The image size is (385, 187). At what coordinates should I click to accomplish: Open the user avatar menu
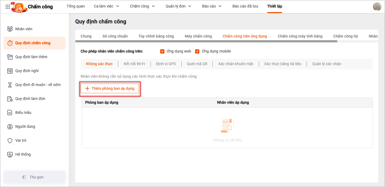pyautogui.click(x=377, y=7)
